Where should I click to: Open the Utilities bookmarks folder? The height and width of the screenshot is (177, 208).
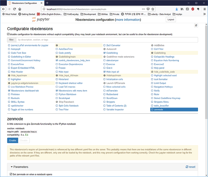(103, 14)
